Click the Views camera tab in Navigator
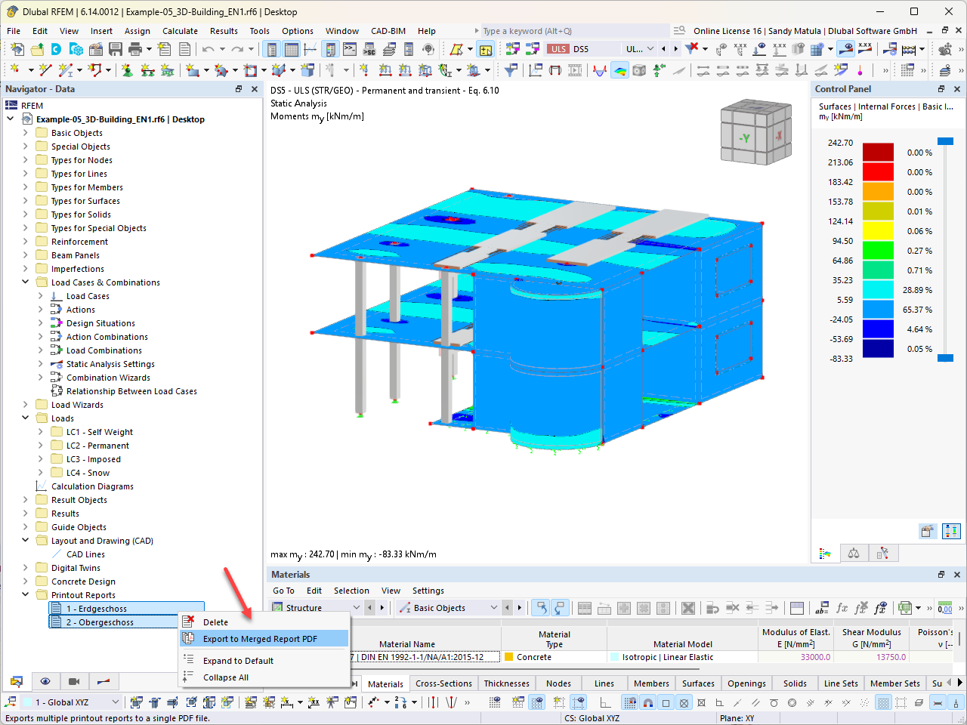 [74, 681]
